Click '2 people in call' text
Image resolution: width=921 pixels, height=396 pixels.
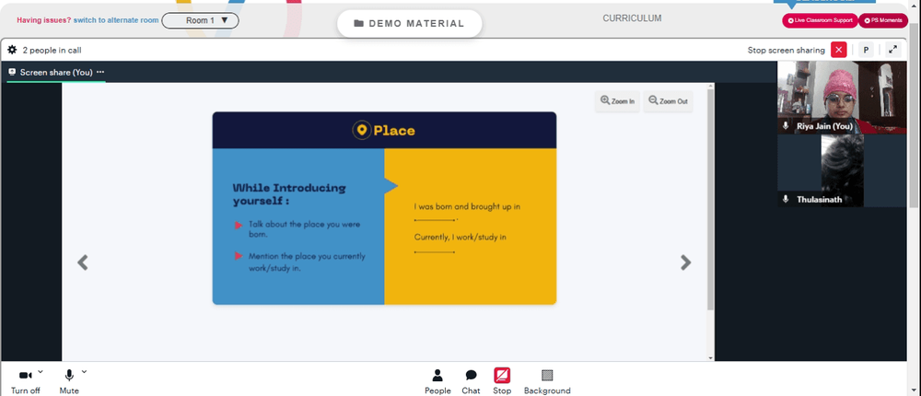52,50
